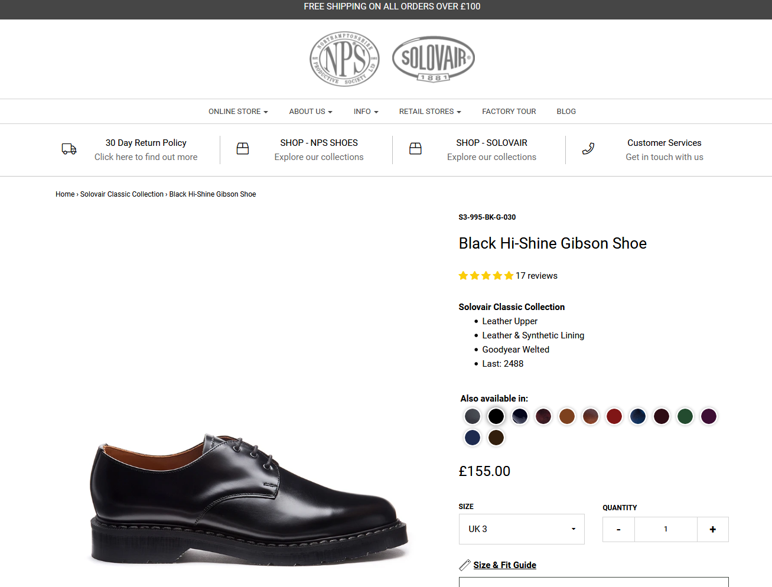772x587 pixels.
Task: Click the delivery truck icon
Action: coord(69,149)
